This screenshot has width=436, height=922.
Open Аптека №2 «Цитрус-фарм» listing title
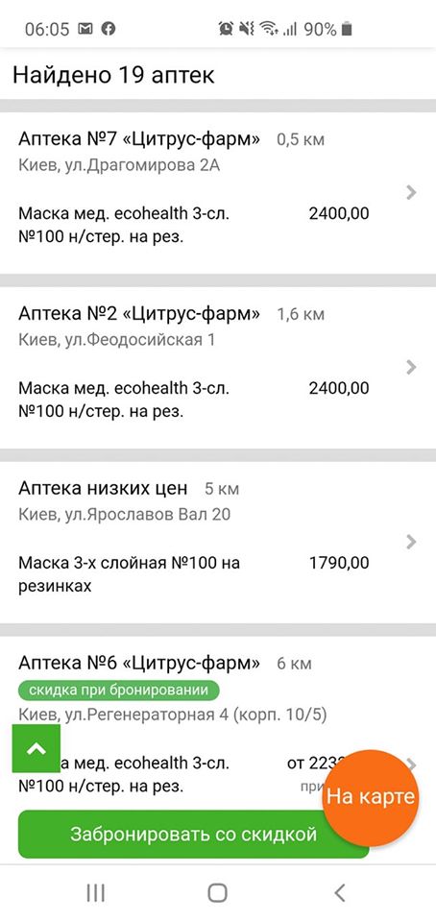(139, 313)
